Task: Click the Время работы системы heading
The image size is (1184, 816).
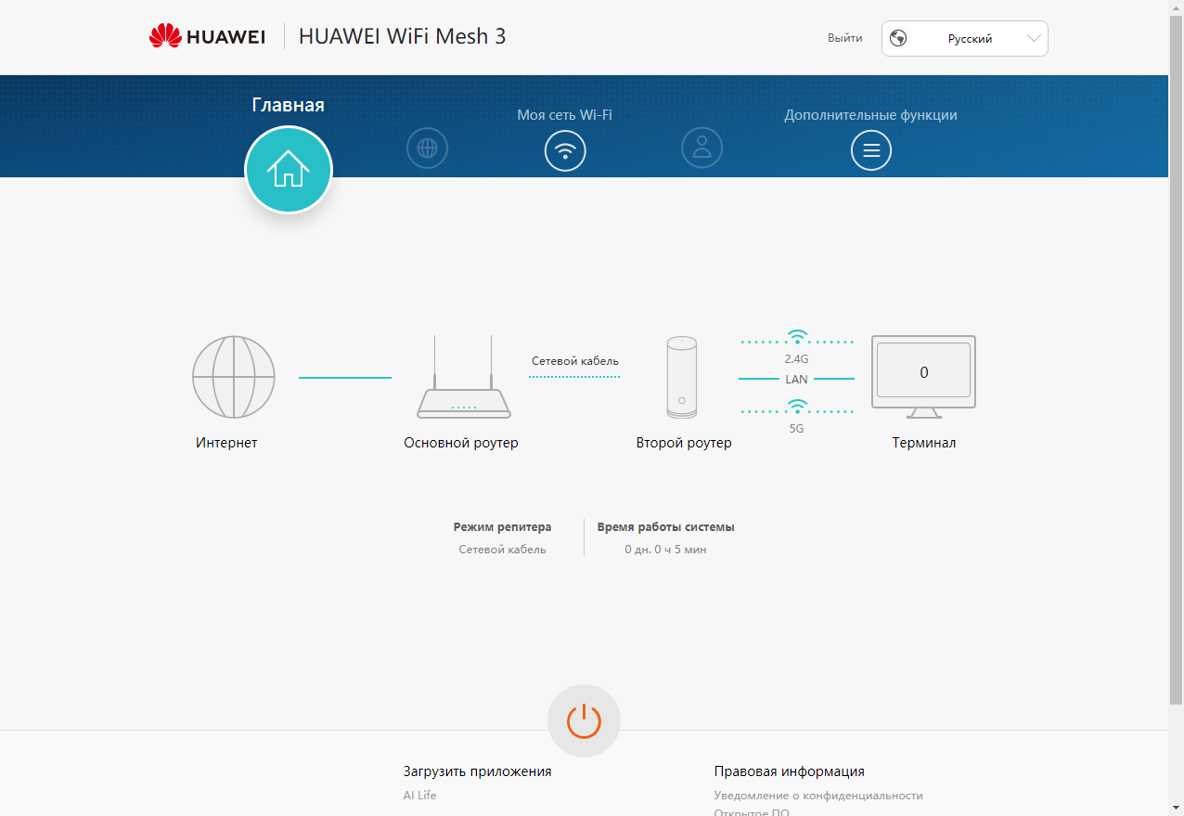Action: tap(666, 526)
